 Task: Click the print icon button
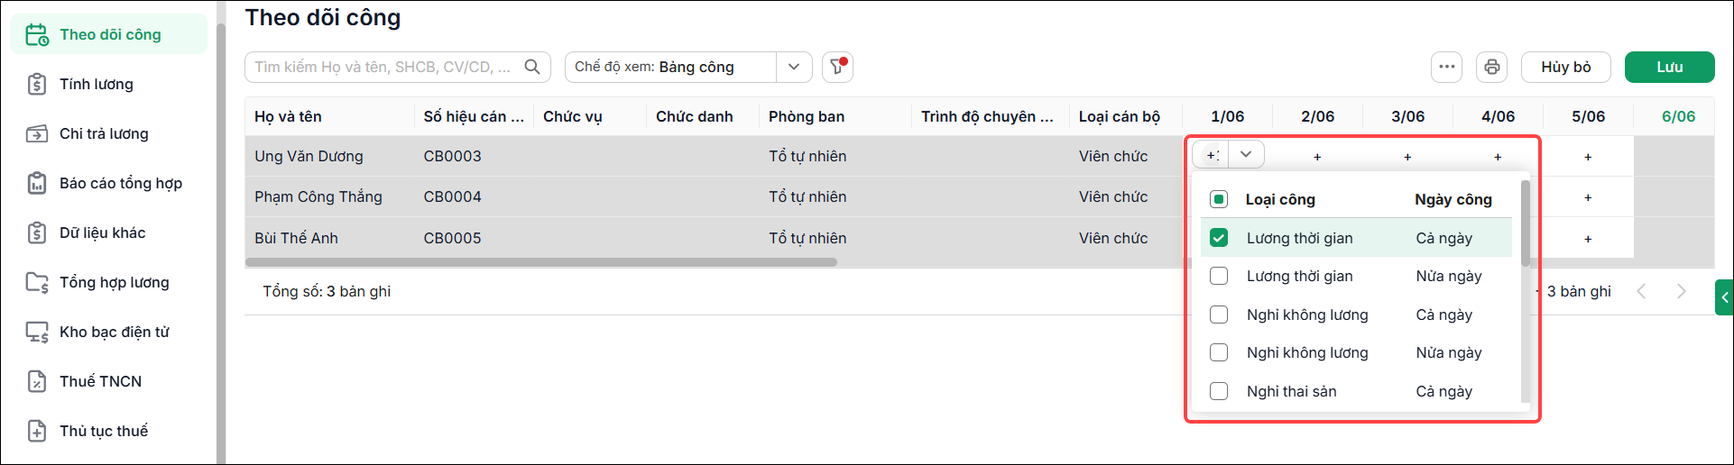[x=1491, y=68]
